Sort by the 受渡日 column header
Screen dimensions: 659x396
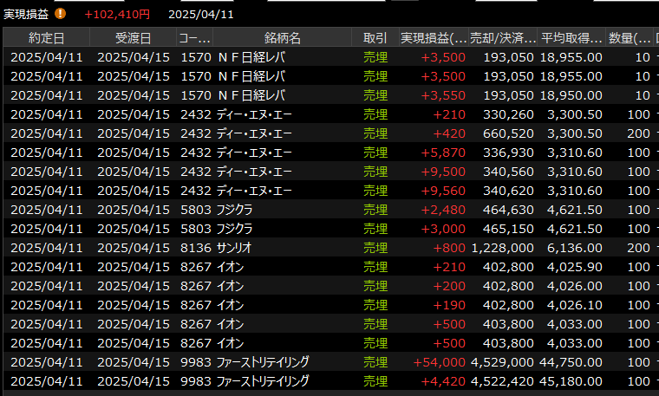coord(133,38)
